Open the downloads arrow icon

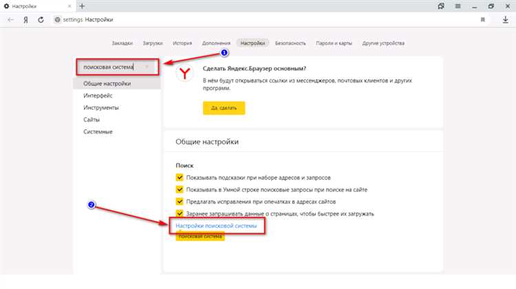tap(506, 20)
